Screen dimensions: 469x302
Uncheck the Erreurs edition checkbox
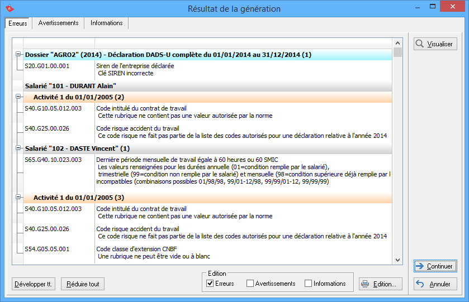coord(210,284)
